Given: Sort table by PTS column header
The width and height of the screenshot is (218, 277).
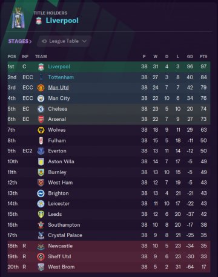Looking at the screenshot, I should click(x=203, y=57).
